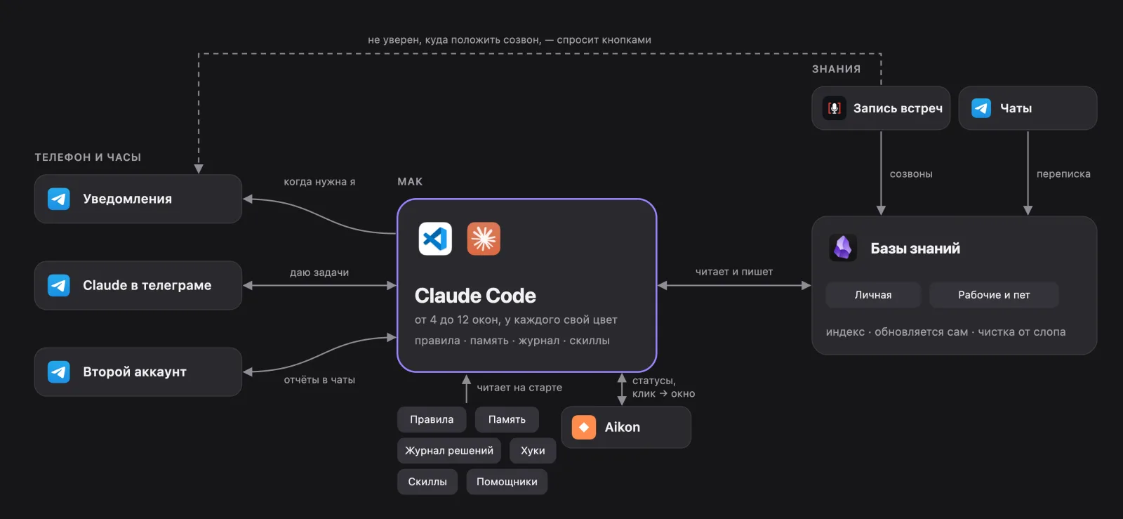Viewport: 1123px width, 519px height.
Task: Click the orange Aikon diamond icon
Action: (584, 427)
